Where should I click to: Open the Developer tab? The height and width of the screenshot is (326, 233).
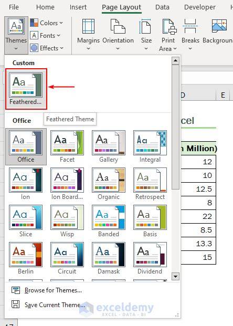pos(199,7)
